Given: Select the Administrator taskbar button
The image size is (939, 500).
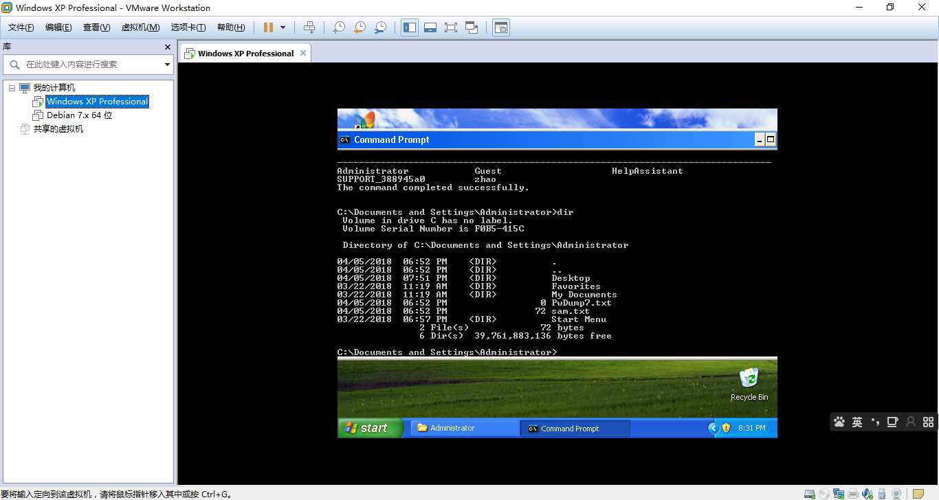Looking at the screenshot, I should pyautogui.click(x=465, y=428).
